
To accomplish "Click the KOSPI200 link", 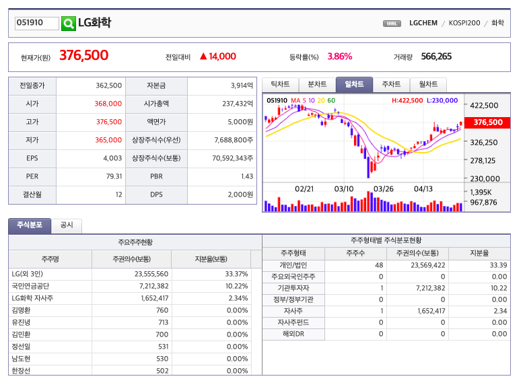I will tap(464, 23).
